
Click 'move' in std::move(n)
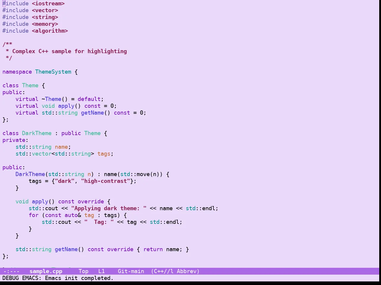click(x=143, y=174)
